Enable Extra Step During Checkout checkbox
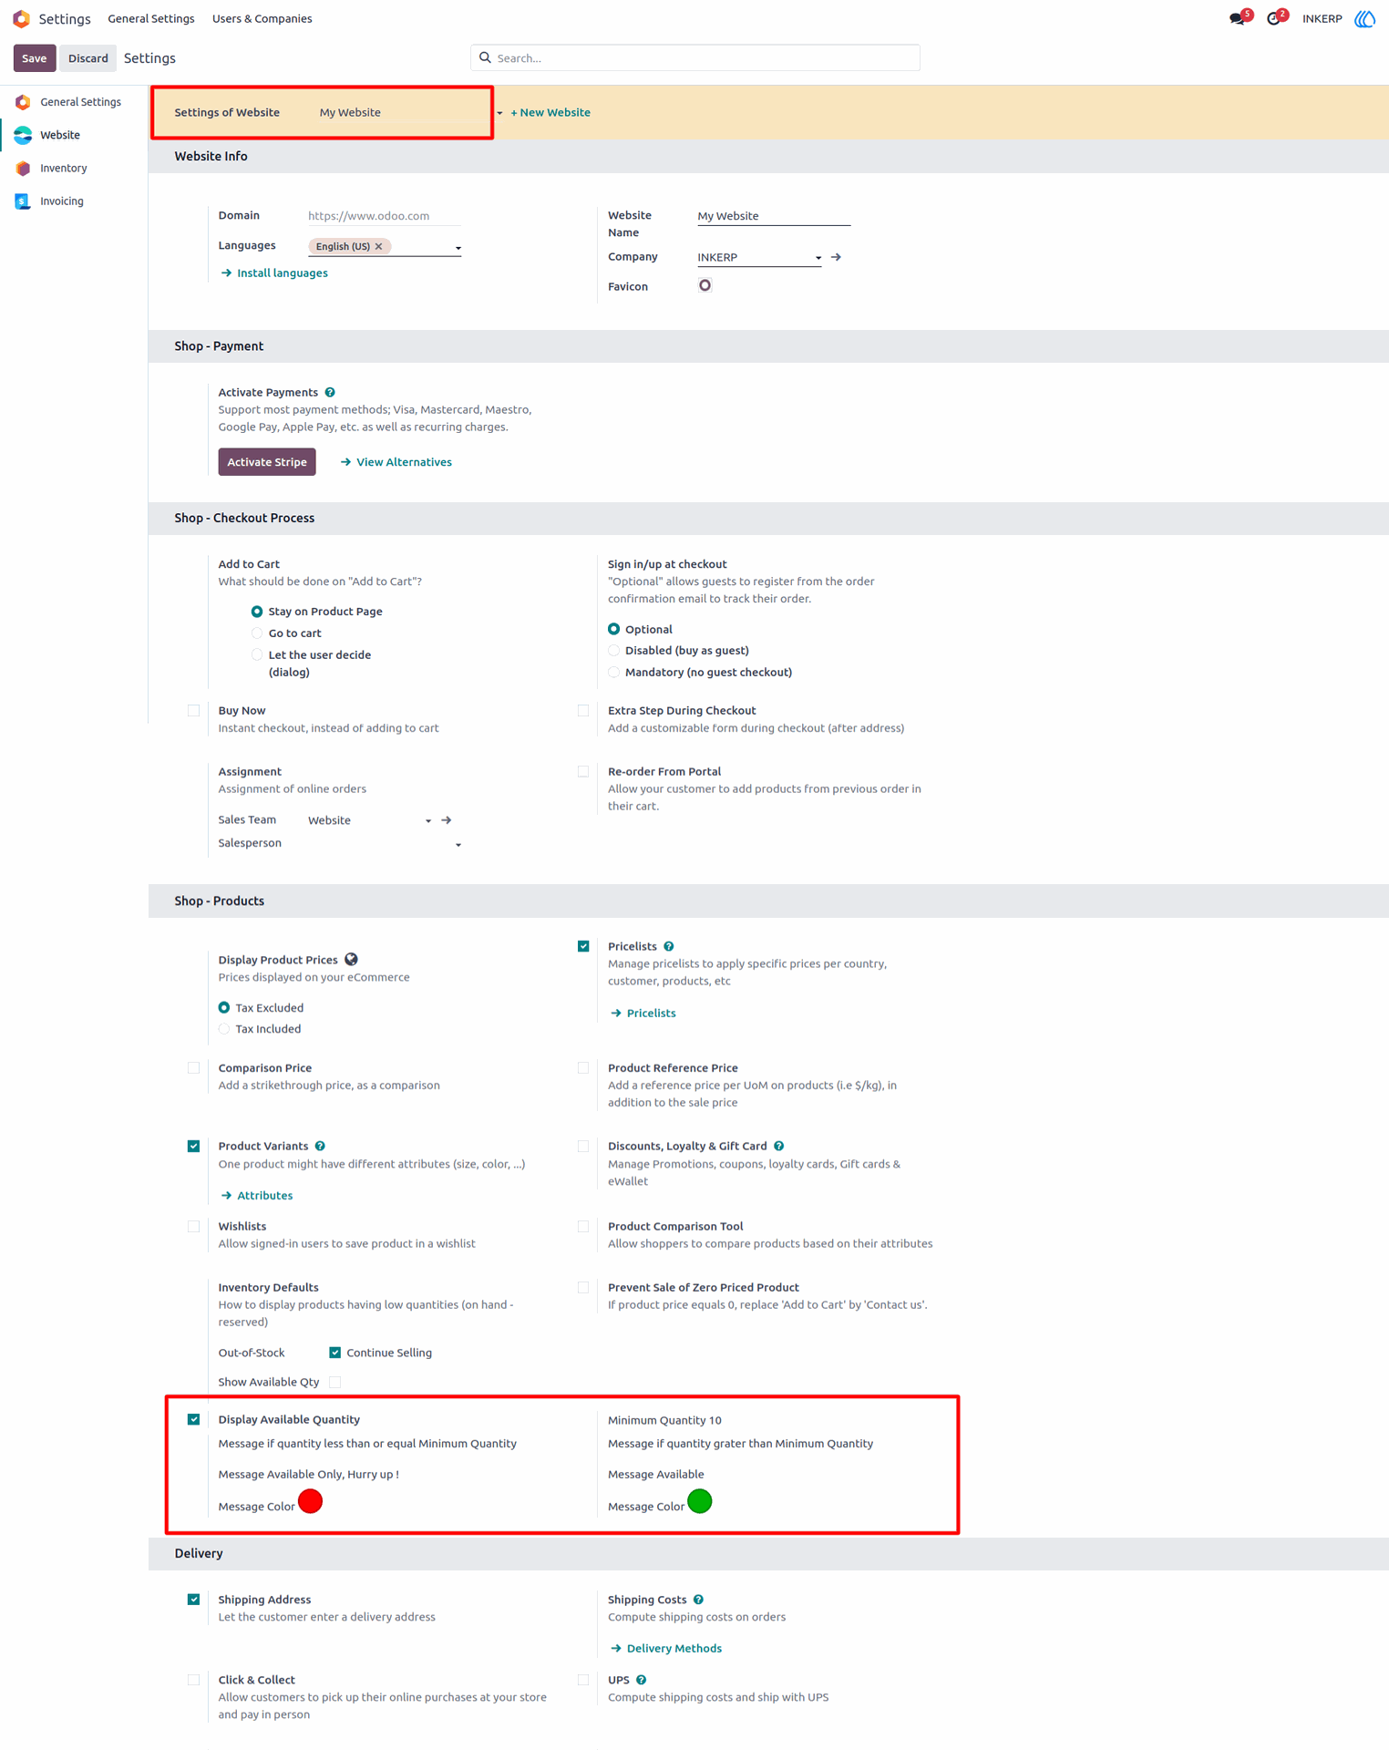The width and height of the screenshot is (1389, 1750). coord(583,711)
